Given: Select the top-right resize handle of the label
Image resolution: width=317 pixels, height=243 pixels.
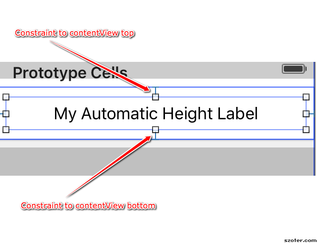Looking at the screenshot, I should [x=306, y=97].
